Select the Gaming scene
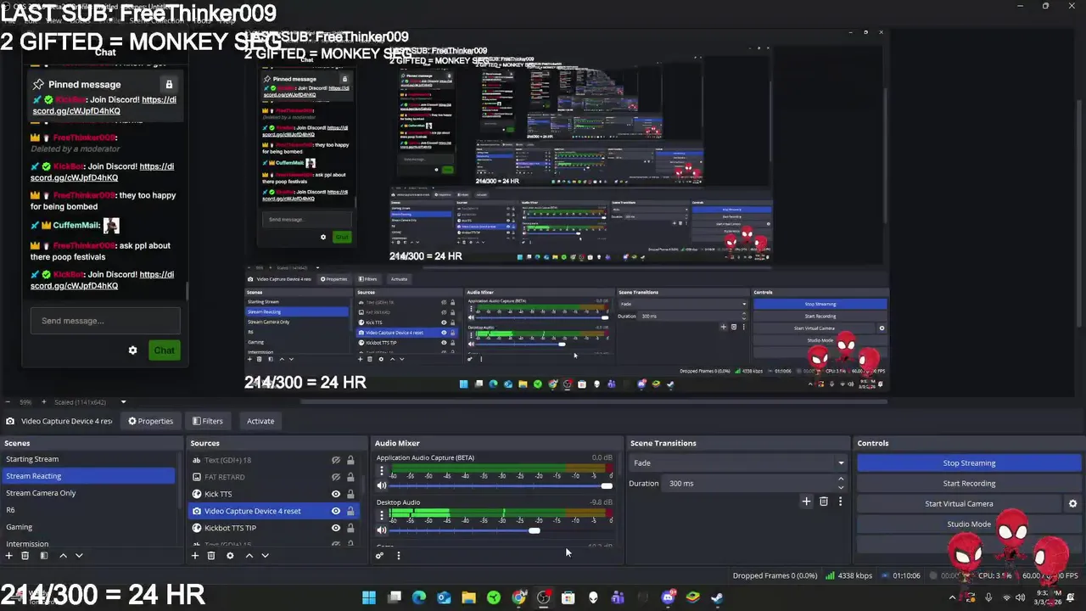Viewport: 1086px width, 611px height. click(88, 527)
